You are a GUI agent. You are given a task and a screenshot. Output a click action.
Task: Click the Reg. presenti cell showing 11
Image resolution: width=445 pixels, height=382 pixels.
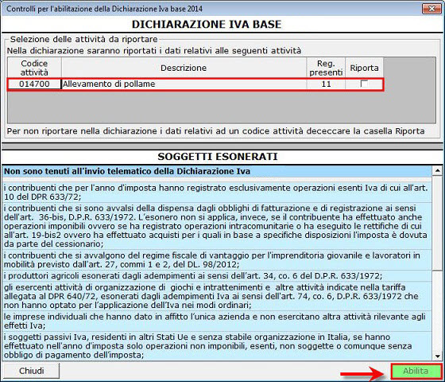(x=326, y=84)
